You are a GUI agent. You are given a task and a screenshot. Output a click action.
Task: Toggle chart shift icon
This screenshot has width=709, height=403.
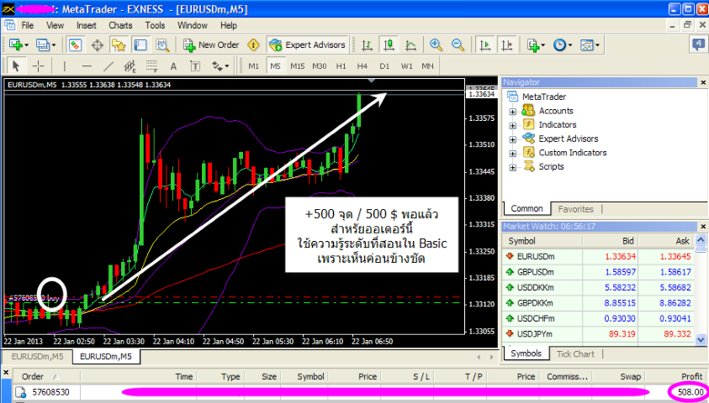coord(507,44)
